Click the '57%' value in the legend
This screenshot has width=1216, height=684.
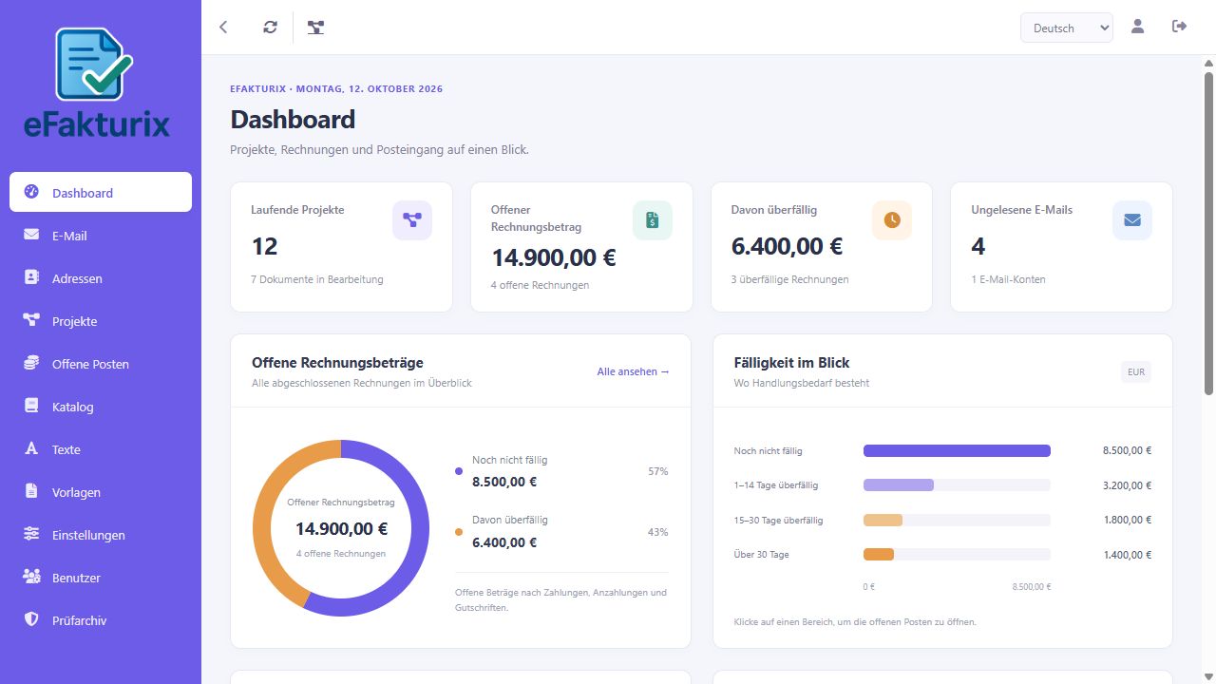pos(658,471)
